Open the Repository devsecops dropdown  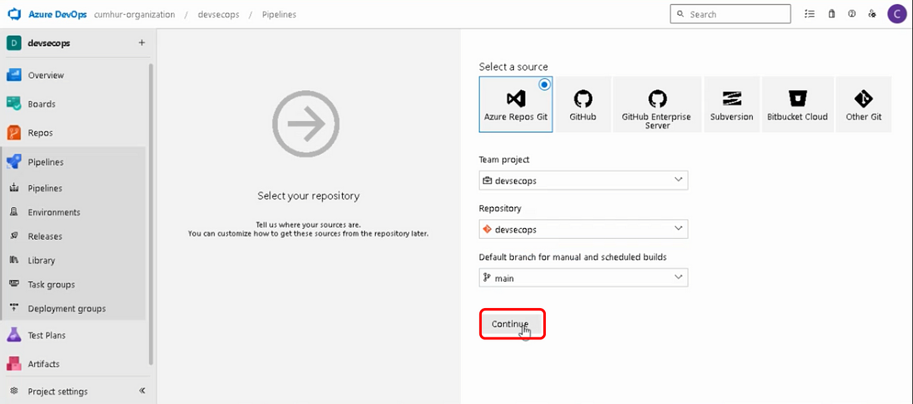point(583,229)
